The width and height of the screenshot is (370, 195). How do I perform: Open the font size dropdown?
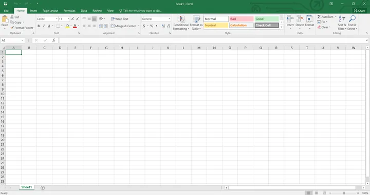(68, 19)
